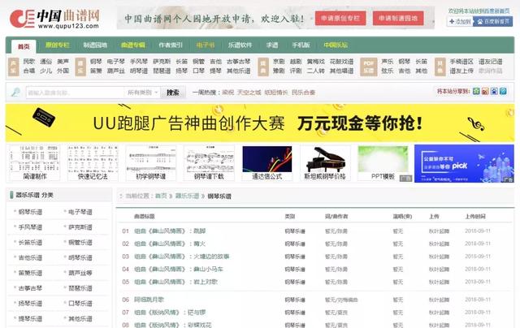Viewport: 520px width, 328px height.
Task: Click the 中国曲谱网 site logo
Action: coord(54,19)
